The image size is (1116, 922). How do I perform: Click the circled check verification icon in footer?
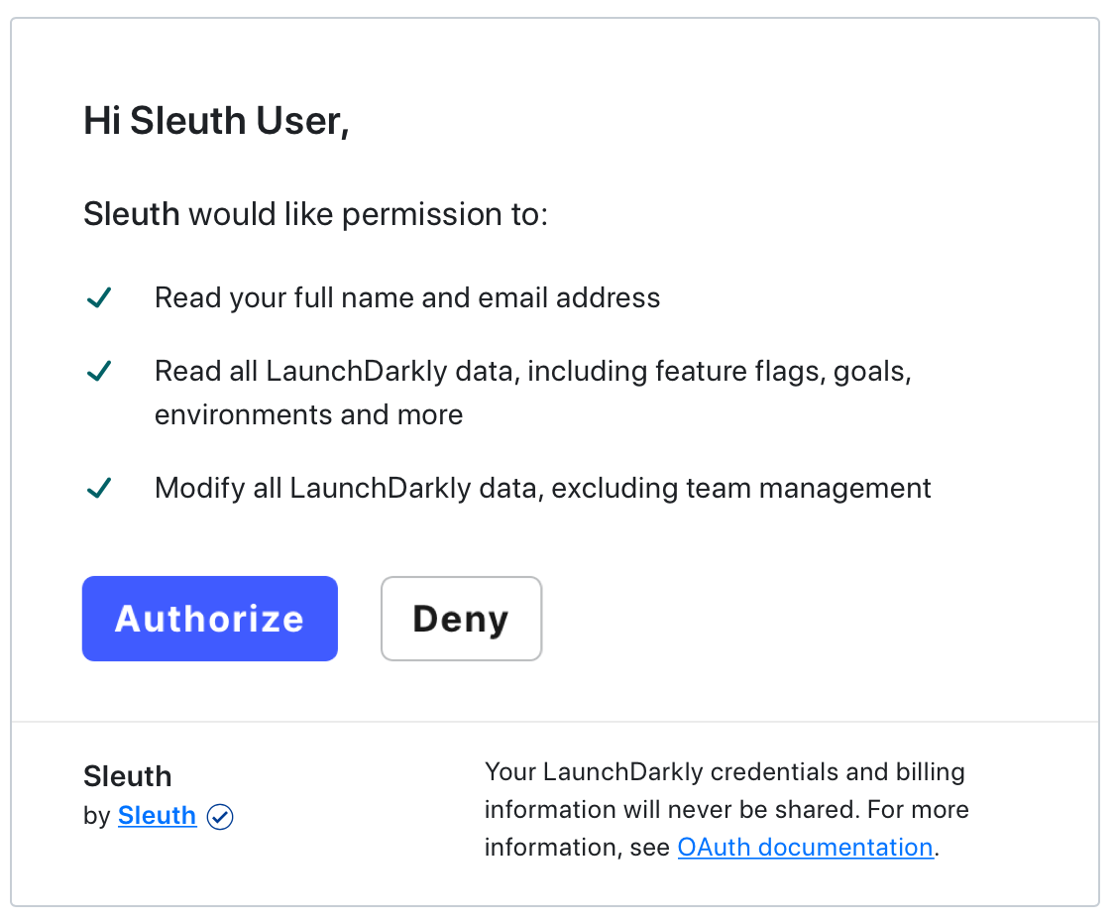click(220, 816)
